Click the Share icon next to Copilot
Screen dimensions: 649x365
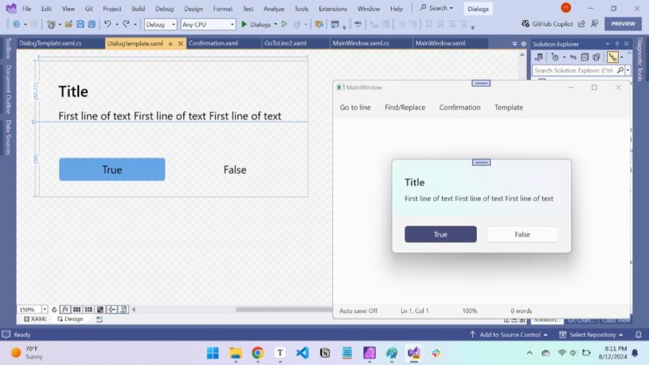click(581, 24)
